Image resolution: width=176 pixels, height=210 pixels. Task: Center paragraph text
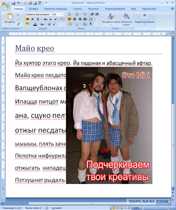[x=74, y=19]
